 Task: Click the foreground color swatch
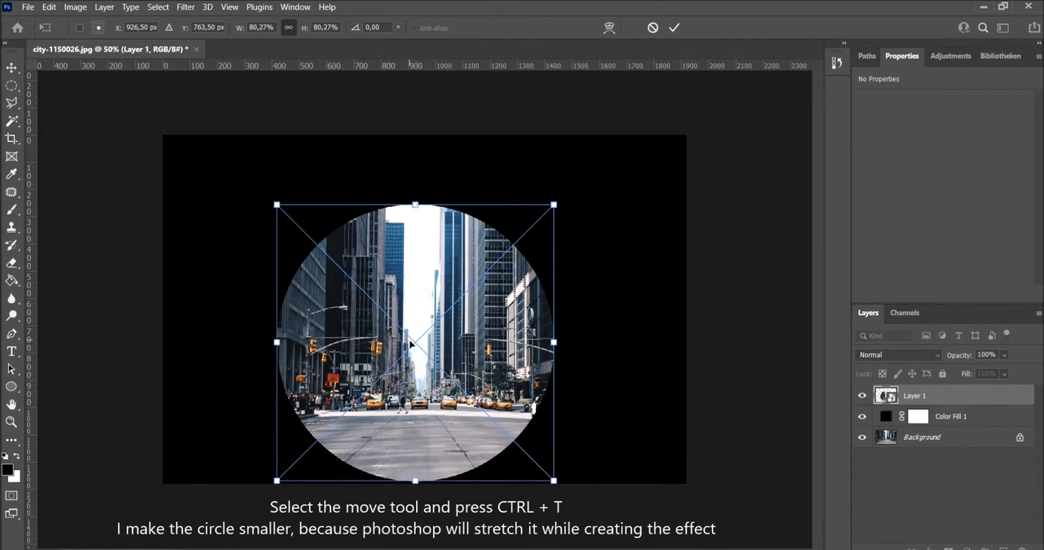tap(7, 469)
